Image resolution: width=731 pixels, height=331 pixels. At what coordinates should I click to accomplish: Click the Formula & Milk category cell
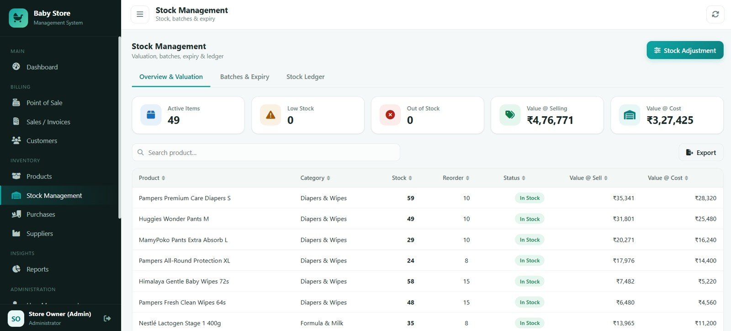tap(322, 323)
